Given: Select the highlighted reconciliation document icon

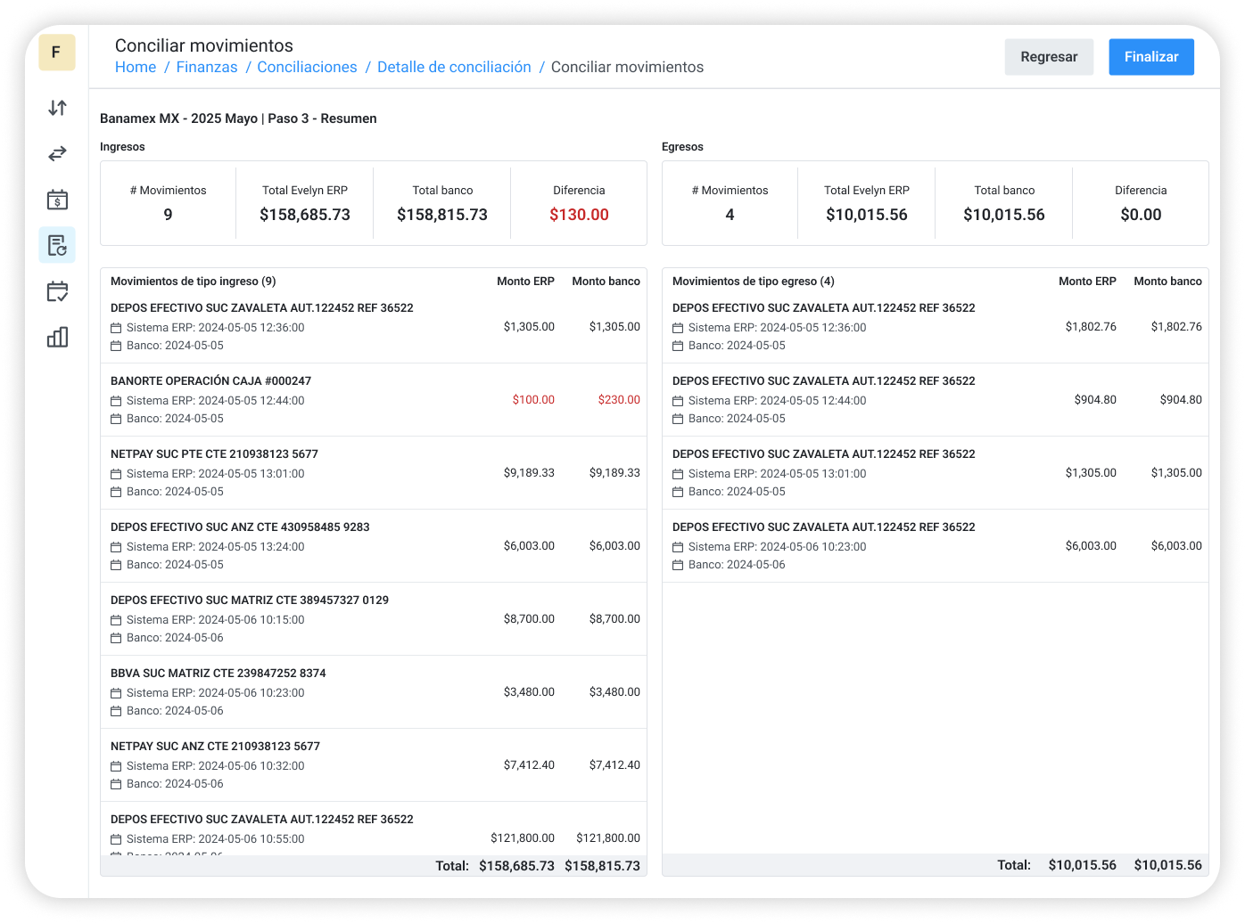Looking at the screenshot, I should pyautogui.click(x=57, y=245).
